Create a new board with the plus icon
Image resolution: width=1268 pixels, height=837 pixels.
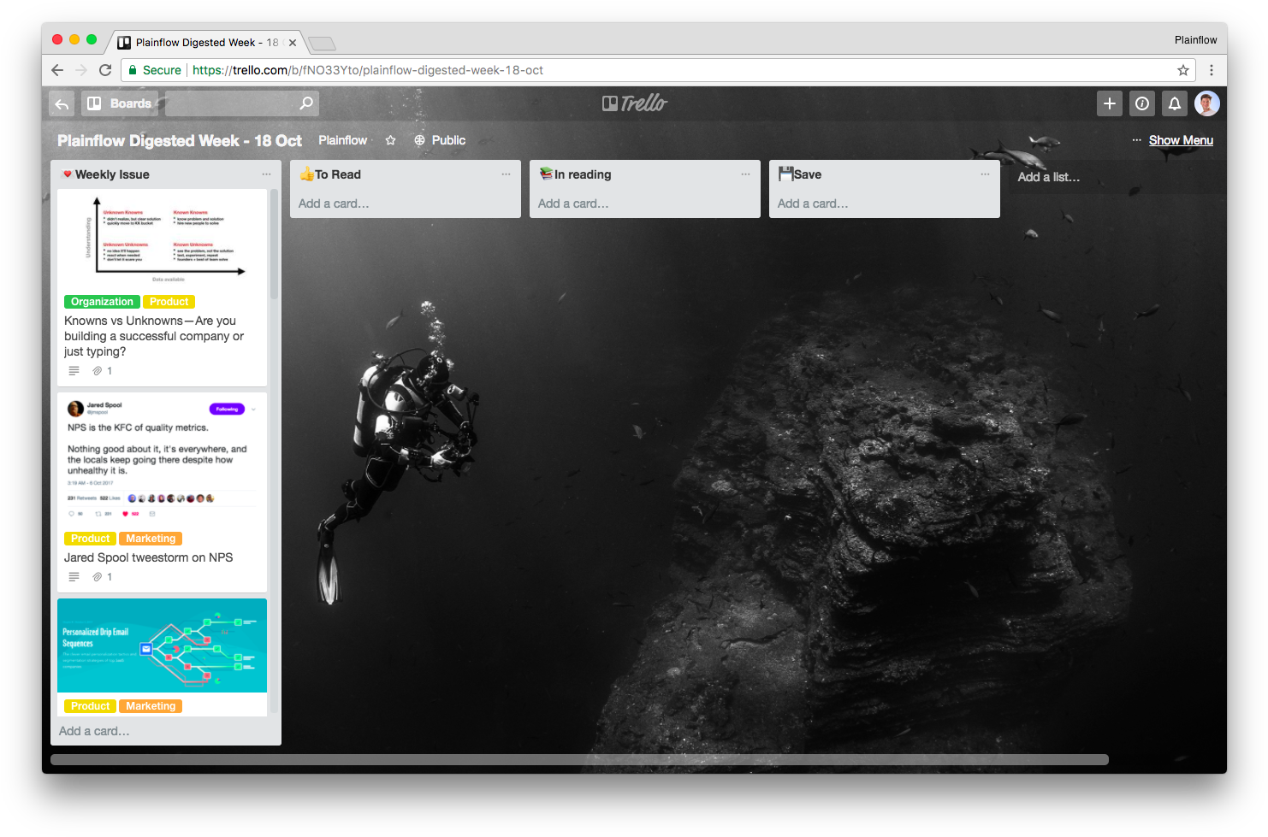1109,103
